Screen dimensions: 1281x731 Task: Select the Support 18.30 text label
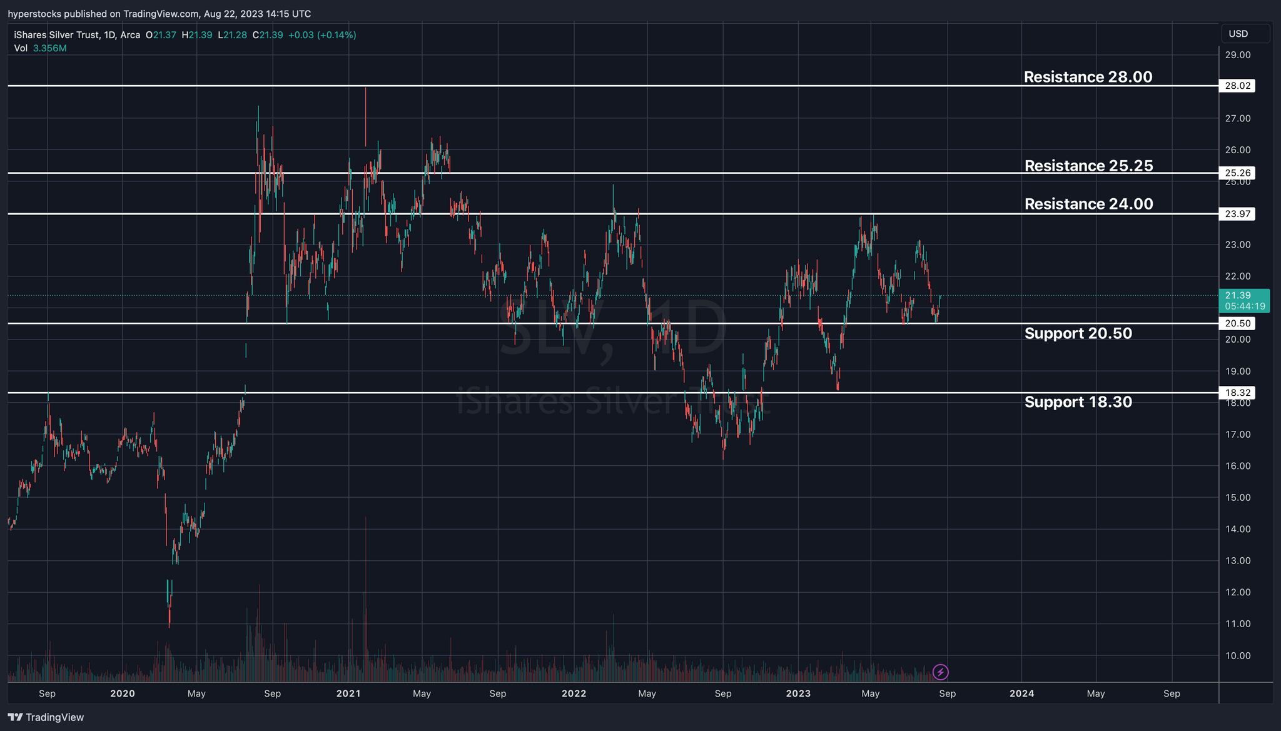pos(1078,402)
